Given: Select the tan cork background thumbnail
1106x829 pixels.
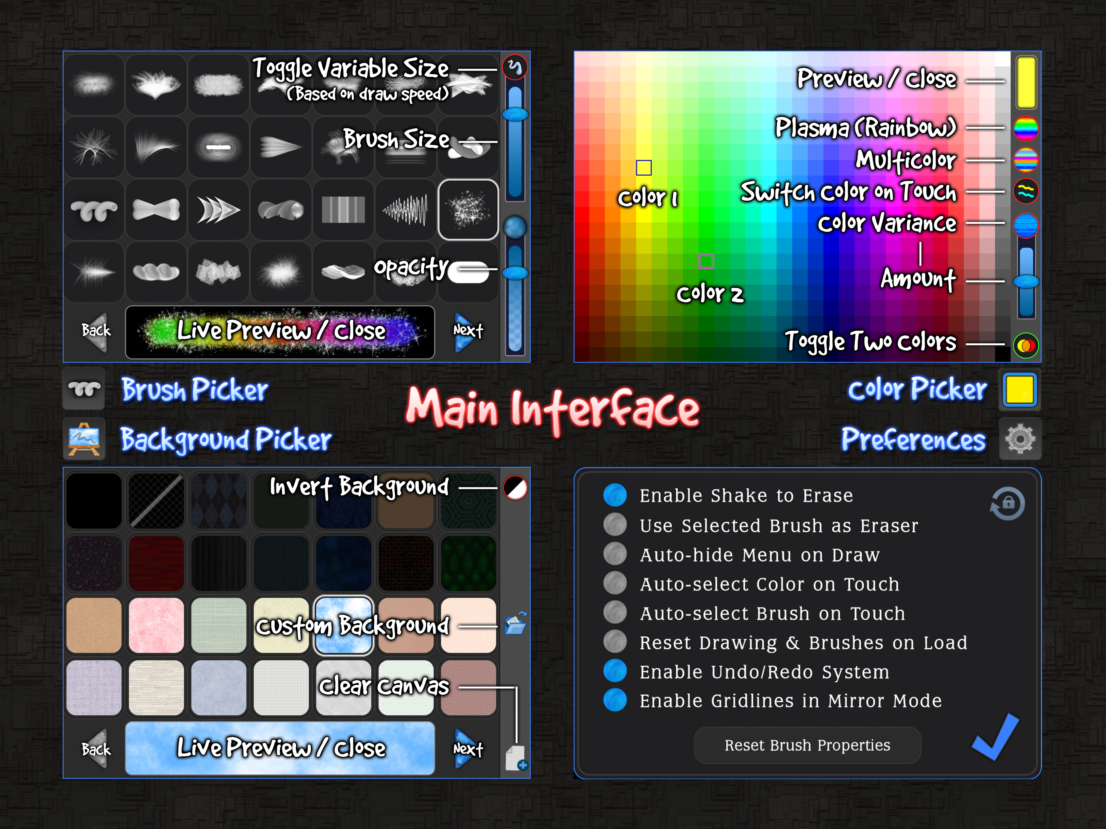Looking at the screenshot, I should click(x=94, y=625).
